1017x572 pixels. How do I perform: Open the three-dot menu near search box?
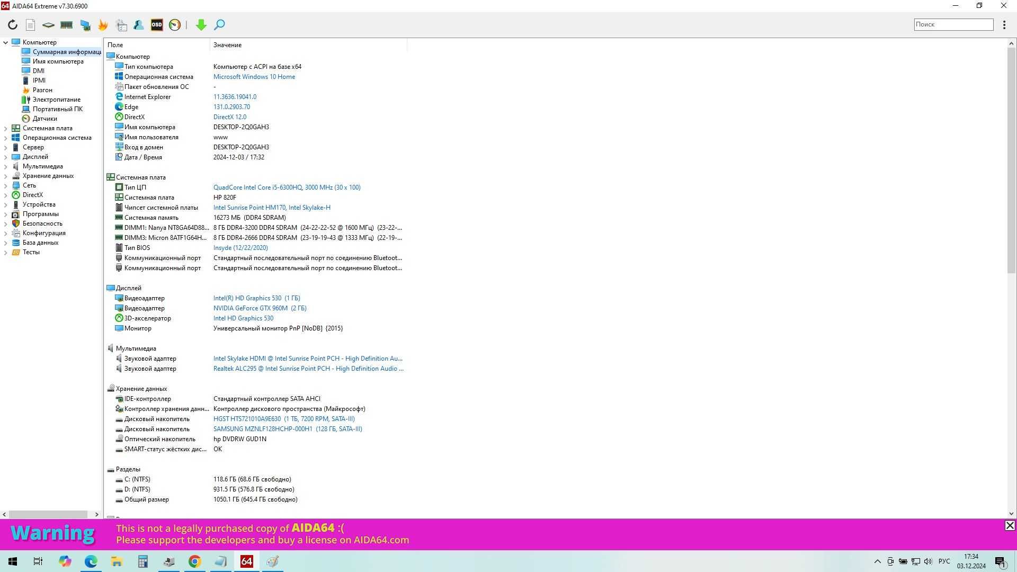[1004, 25]
